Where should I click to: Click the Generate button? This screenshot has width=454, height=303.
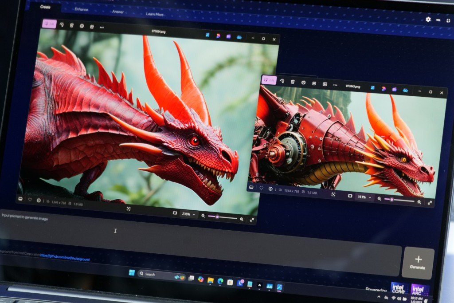tap(418, 263)
